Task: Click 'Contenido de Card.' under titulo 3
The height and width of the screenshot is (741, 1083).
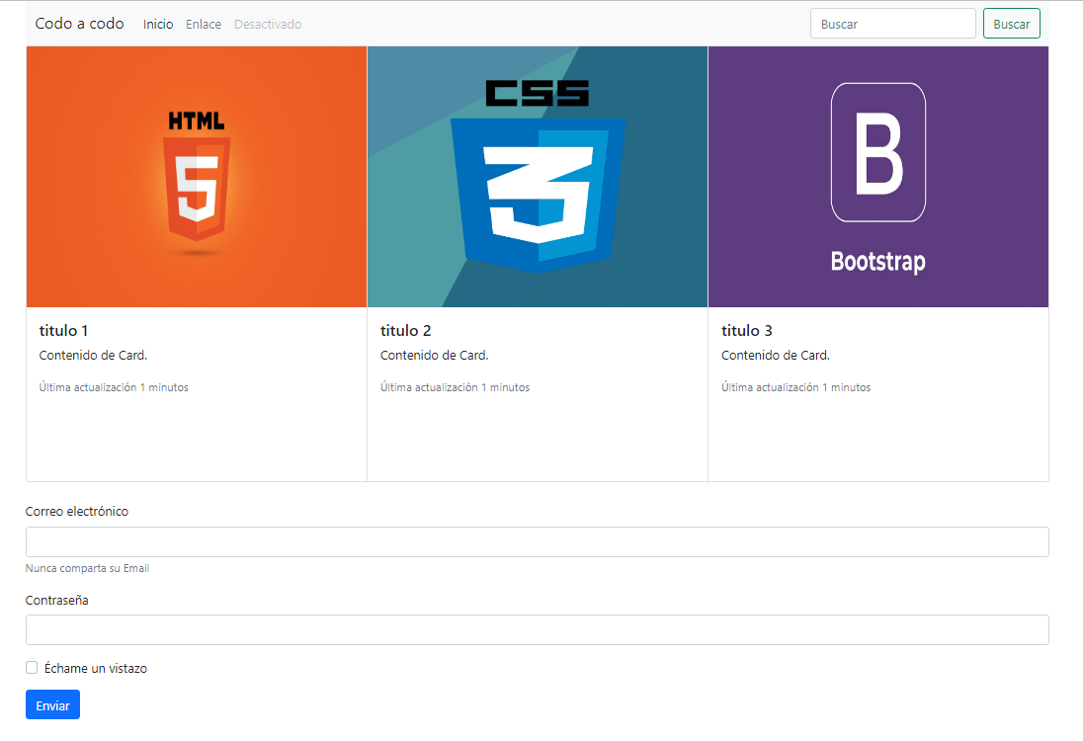Action: pyautogui.click(x=776, y=355)
